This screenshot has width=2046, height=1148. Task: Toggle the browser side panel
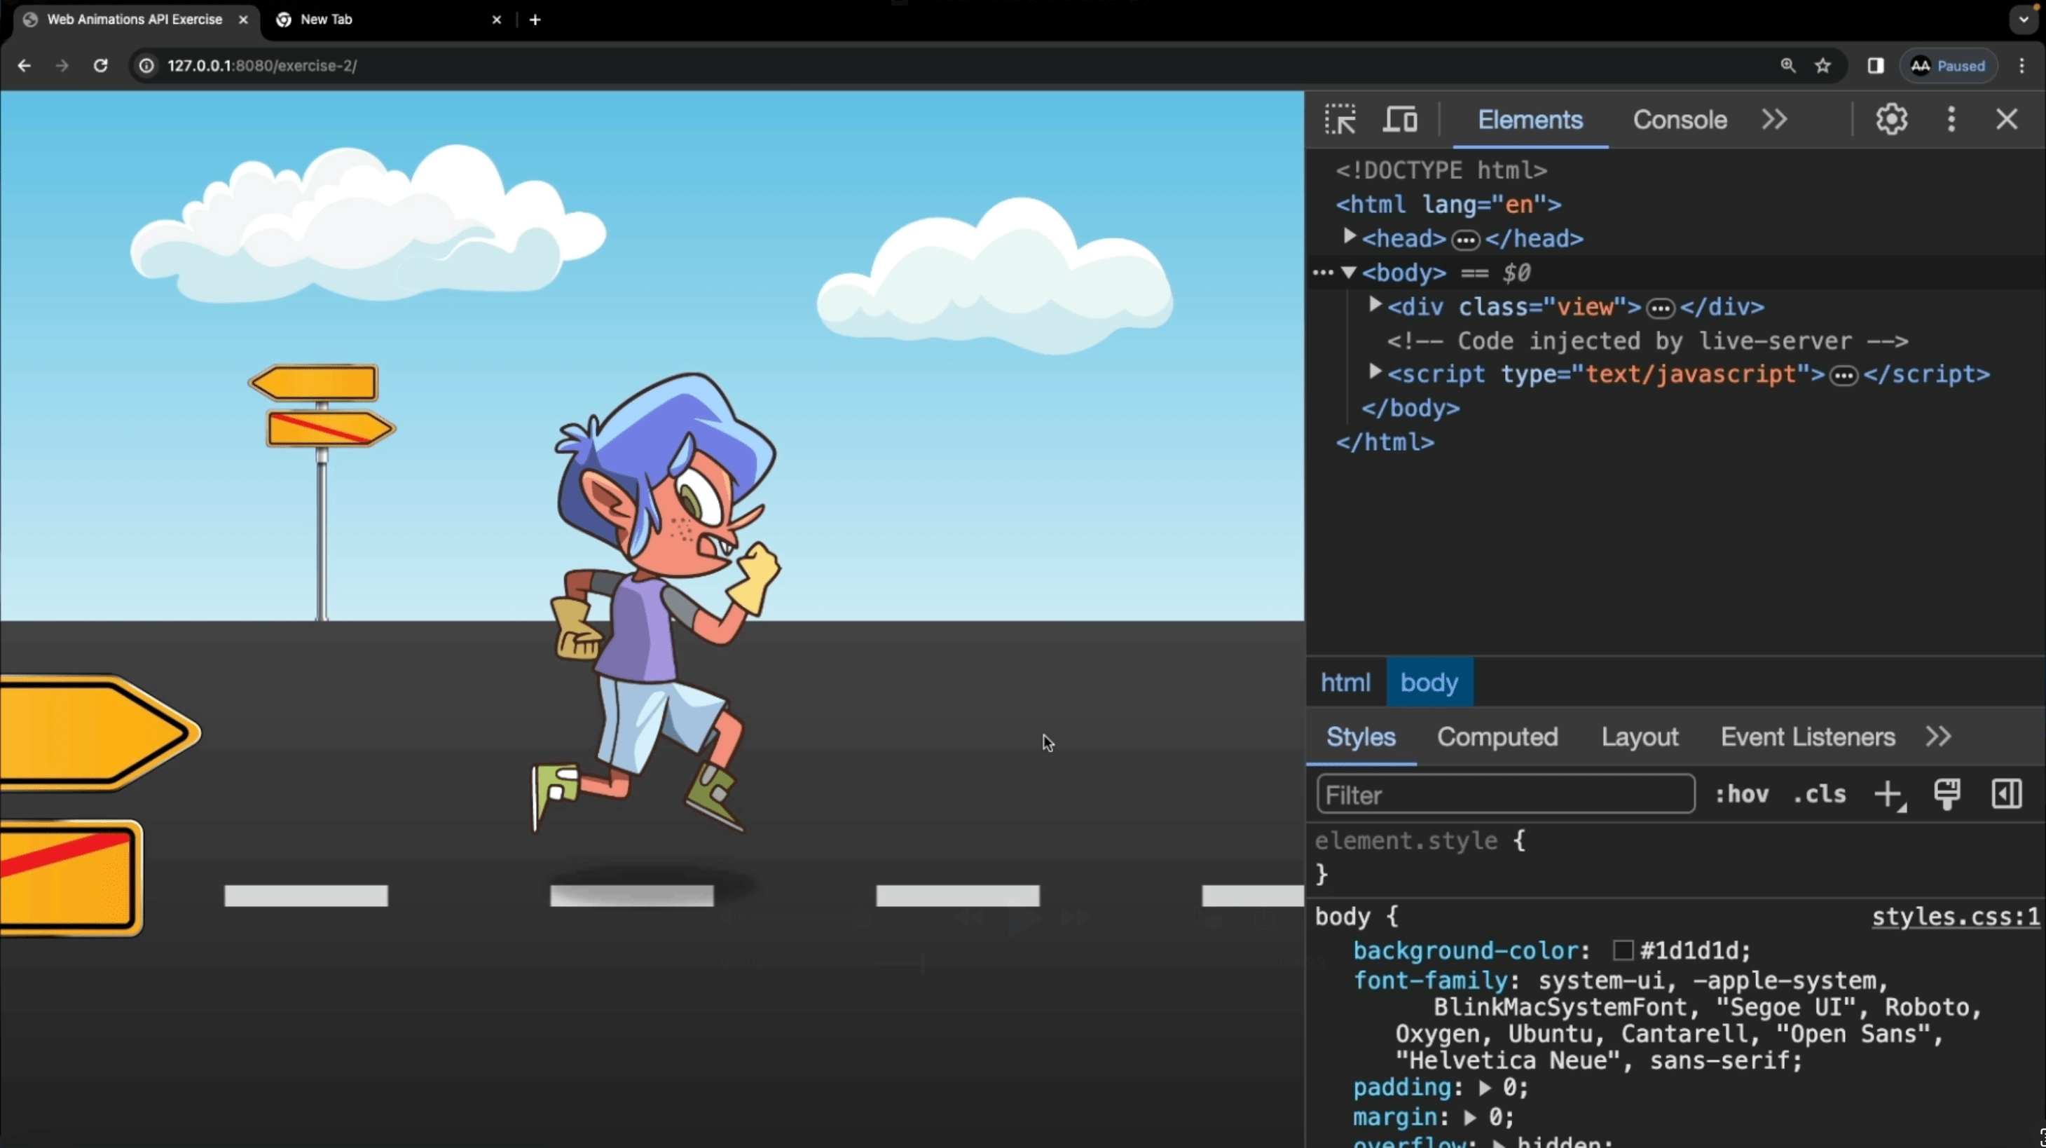tap(1875, 66)
